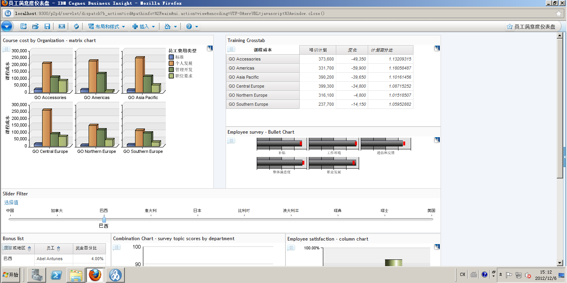567x283 pixels.
Task: Click the Email envelope toolbar icon
Action: pyautogui.click(x=62, y=26)
